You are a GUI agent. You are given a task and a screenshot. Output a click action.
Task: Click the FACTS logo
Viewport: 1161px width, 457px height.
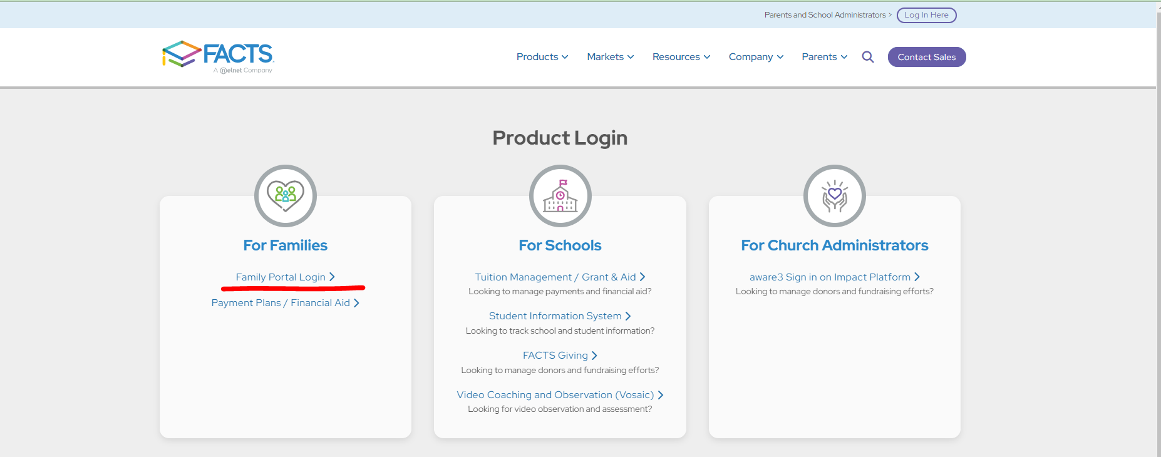point(218,57)
